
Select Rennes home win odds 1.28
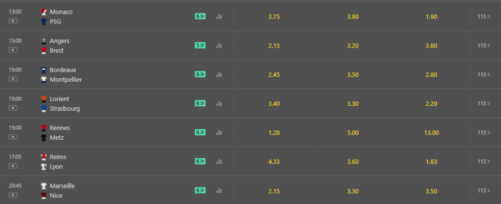(x=274, y=133)
